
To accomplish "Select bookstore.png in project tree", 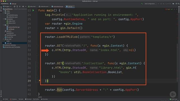I will coord(12,15).
